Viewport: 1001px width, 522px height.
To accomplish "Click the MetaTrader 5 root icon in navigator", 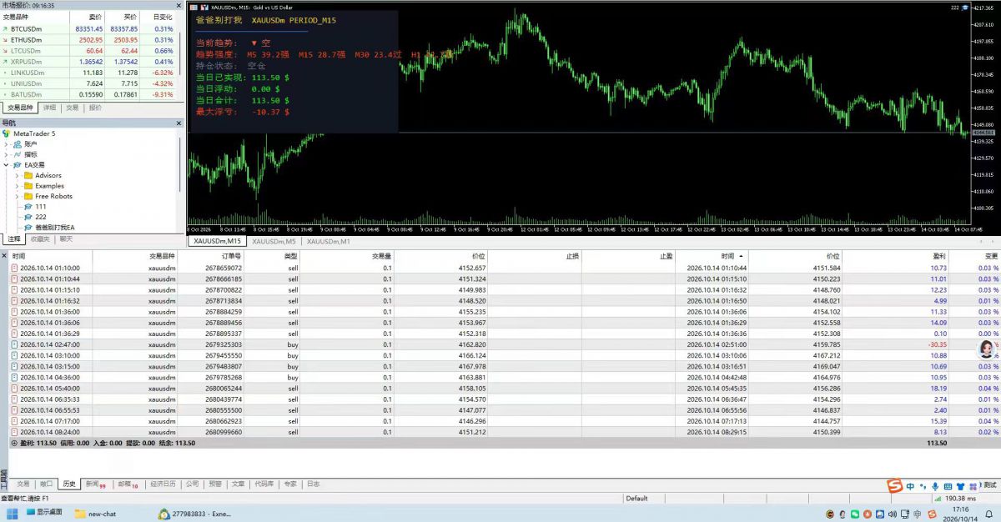I will tap(7, 133).
